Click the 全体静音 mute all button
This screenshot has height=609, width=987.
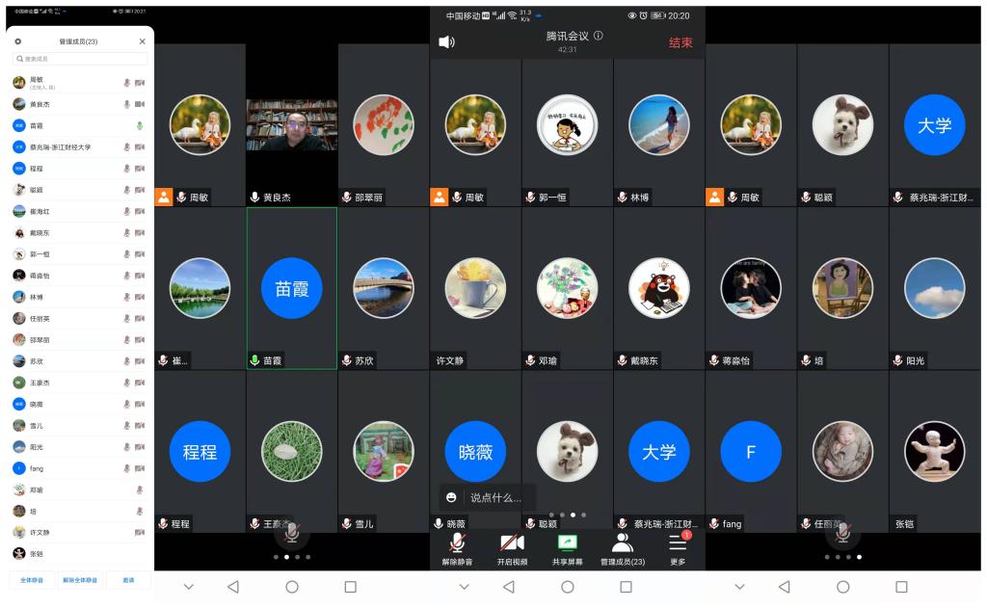pyautogui.click(x=31, y=580)
